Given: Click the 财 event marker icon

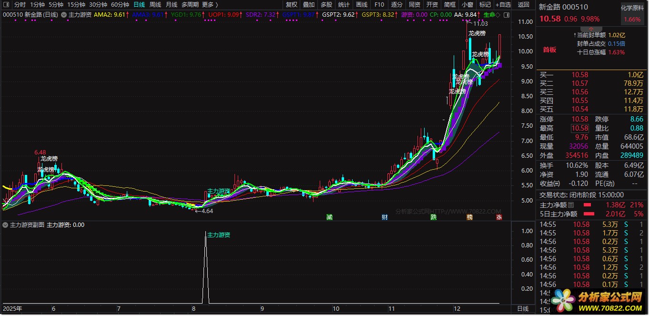Looking at the screenshot, I should click(385, 217).
